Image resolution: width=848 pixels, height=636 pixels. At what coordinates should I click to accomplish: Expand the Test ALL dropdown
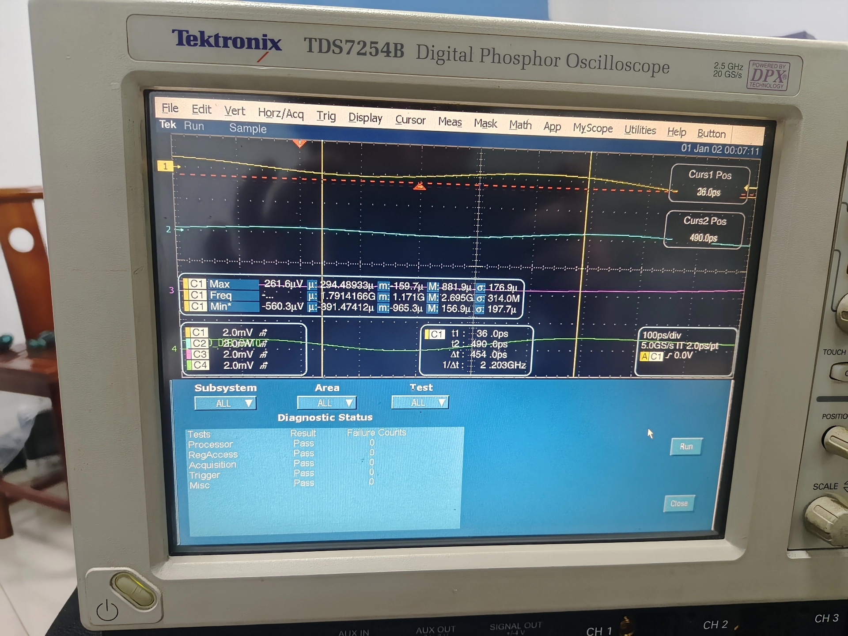click(420, 402)
